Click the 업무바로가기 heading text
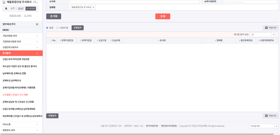The width and height of the screenshot is (280, 135). pos(9,24)
